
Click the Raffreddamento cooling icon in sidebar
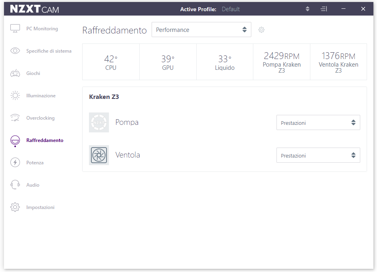point(15,140)
